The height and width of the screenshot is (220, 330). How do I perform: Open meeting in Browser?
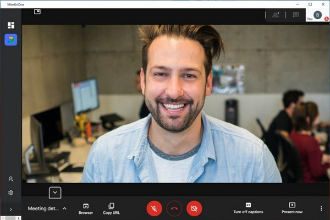(x=86, y=208)
